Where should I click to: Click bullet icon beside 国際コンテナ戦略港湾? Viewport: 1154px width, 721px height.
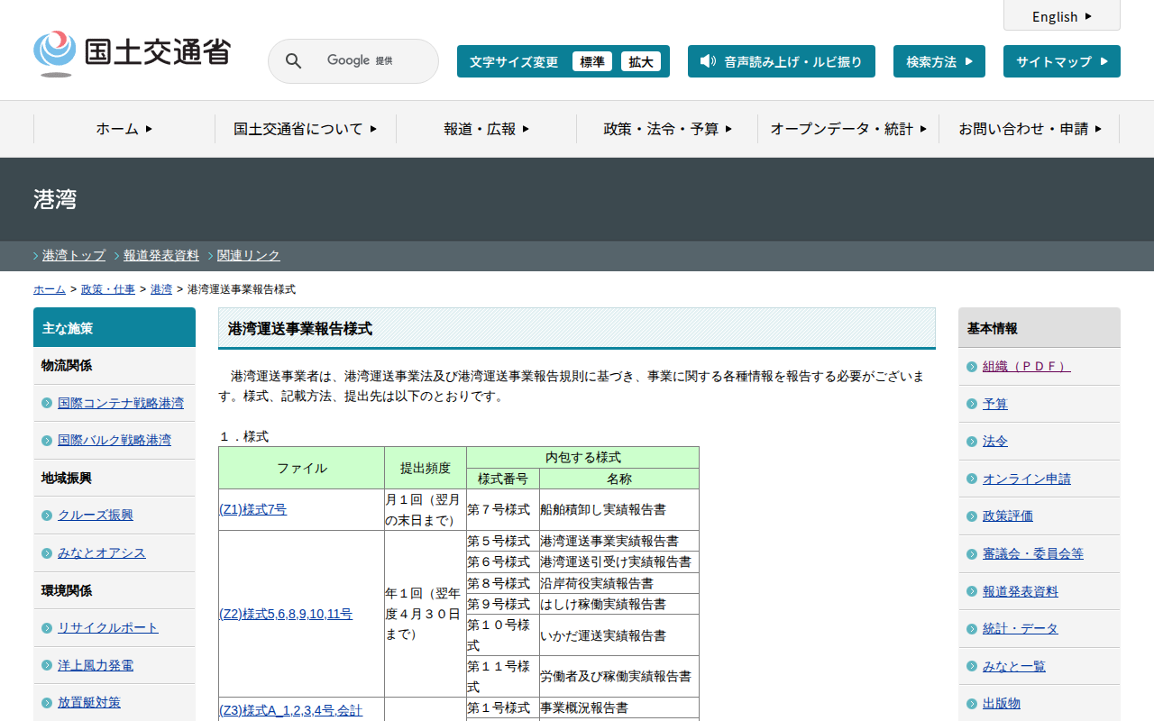coord(47,403)
